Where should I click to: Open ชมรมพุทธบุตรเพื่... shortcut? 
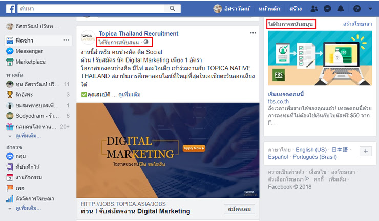point(37,105)
